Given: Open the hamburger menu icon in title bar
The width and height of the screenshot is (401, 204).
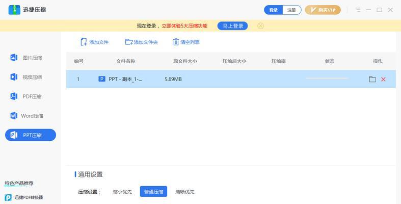Looking at the screenshot, I should 358,10.
